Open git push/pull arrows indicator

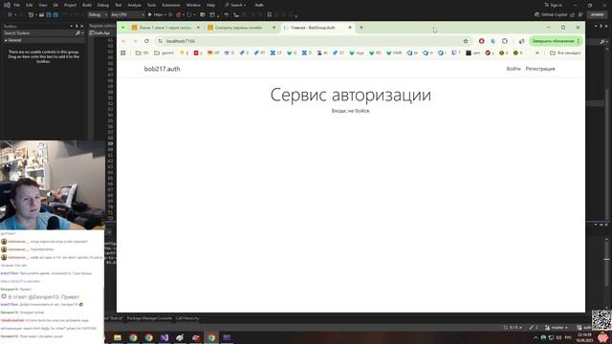513,328
